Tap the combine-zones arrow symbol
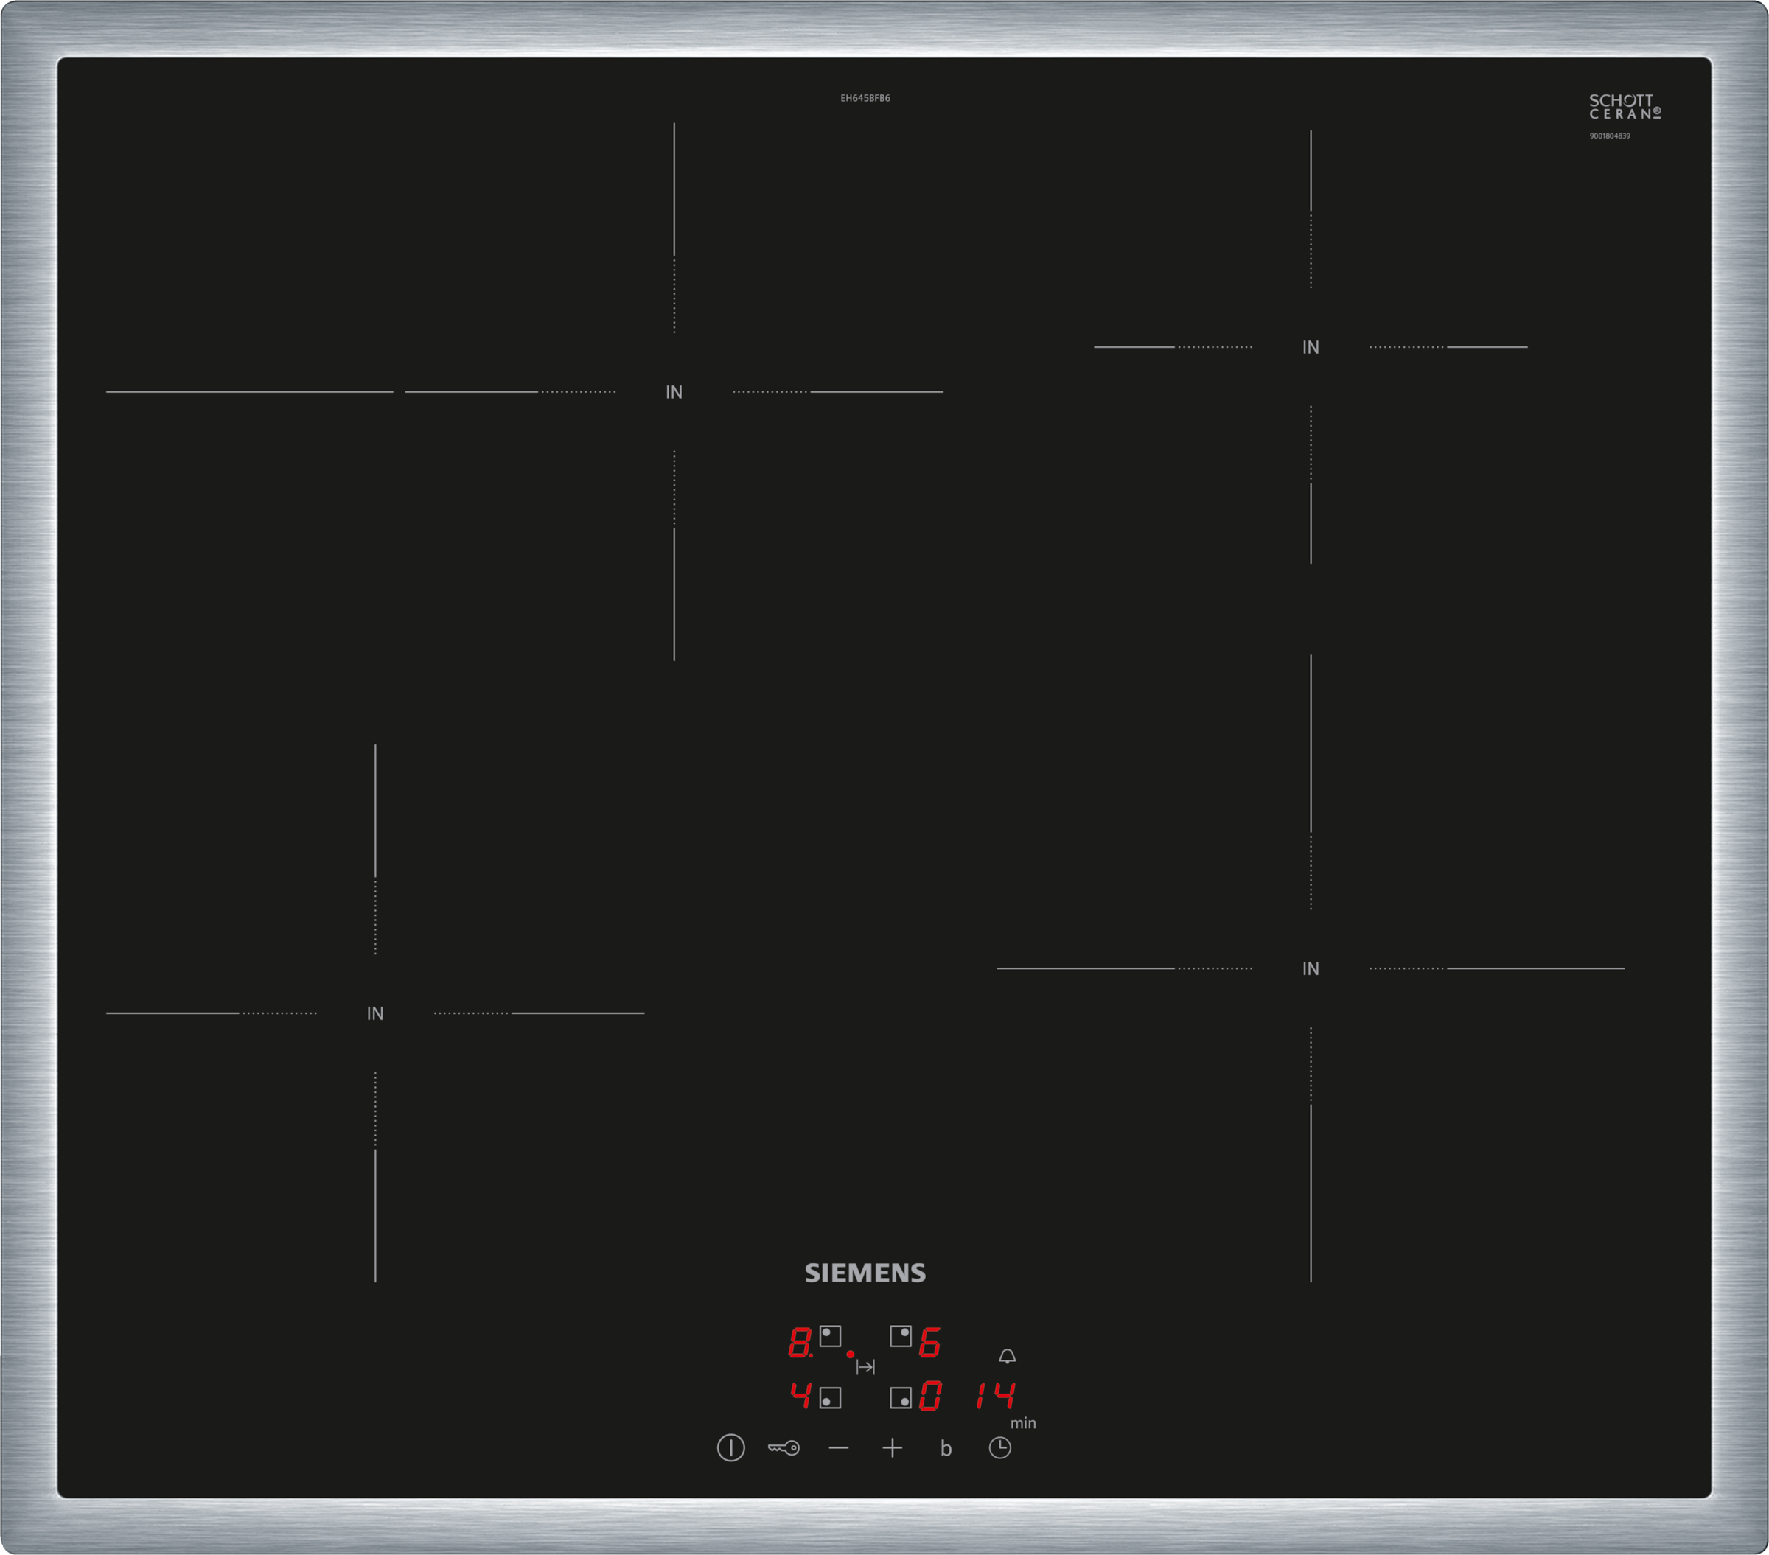The height and width of the screenshot is (1555, 1769). [x=865, y=1367]
